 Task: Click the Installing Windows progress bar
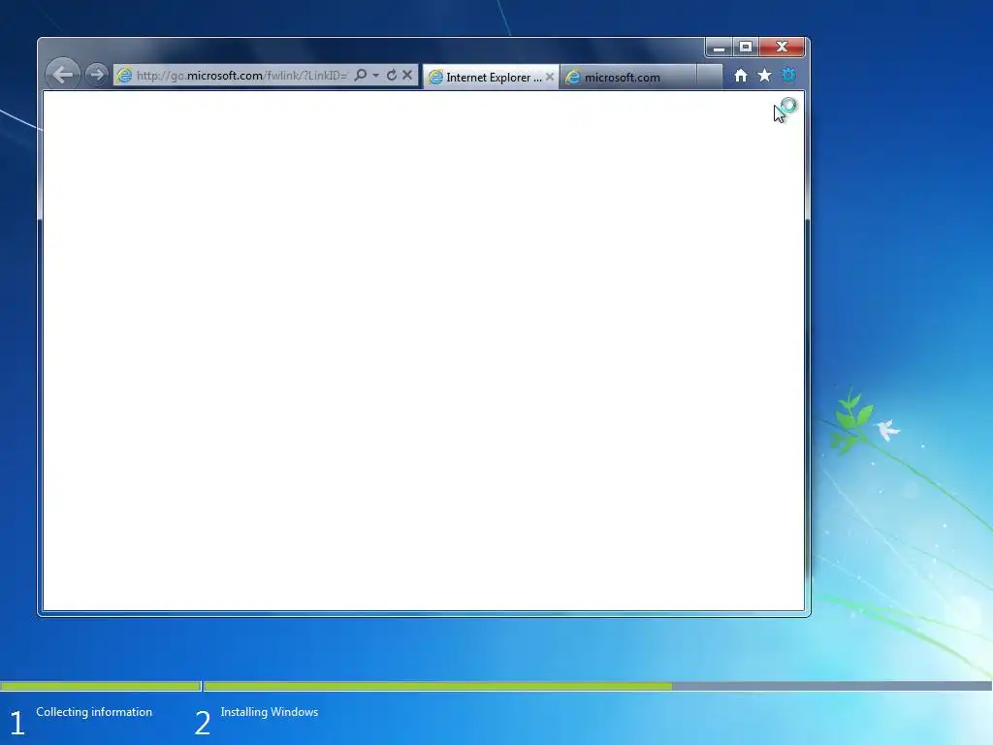[x=597, y=686]
